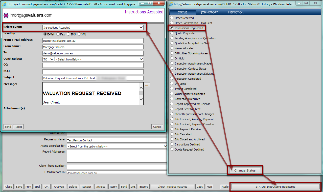
Task: Select Valuer Allocated status option
Action: 172,48
